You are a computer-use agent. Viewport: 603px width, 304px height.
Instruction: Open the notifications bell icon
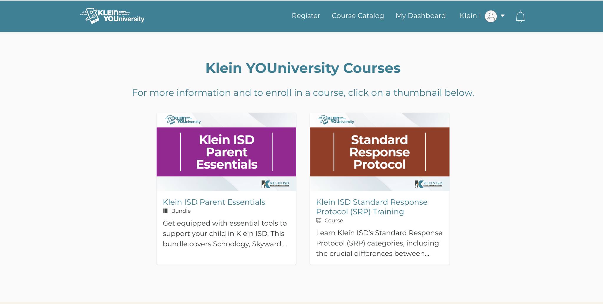tap(520, 16)
